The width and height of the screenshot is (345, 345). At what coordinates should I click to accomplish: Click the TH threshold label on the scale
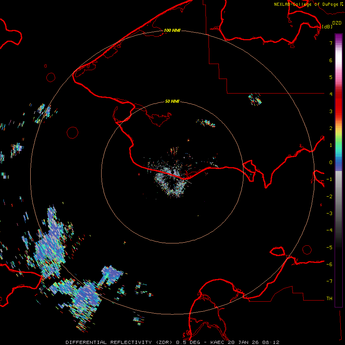(x=329, y=299)
